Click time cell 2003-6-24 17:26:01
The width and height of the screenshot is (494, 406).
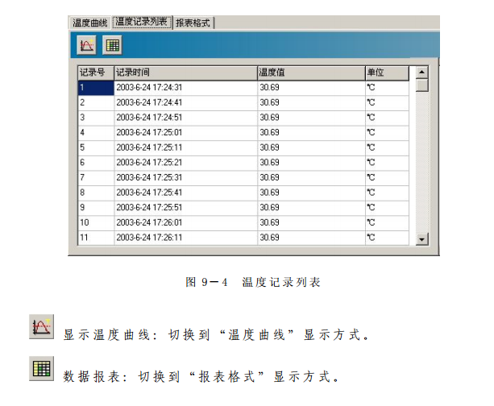click(x=185, y=222)
